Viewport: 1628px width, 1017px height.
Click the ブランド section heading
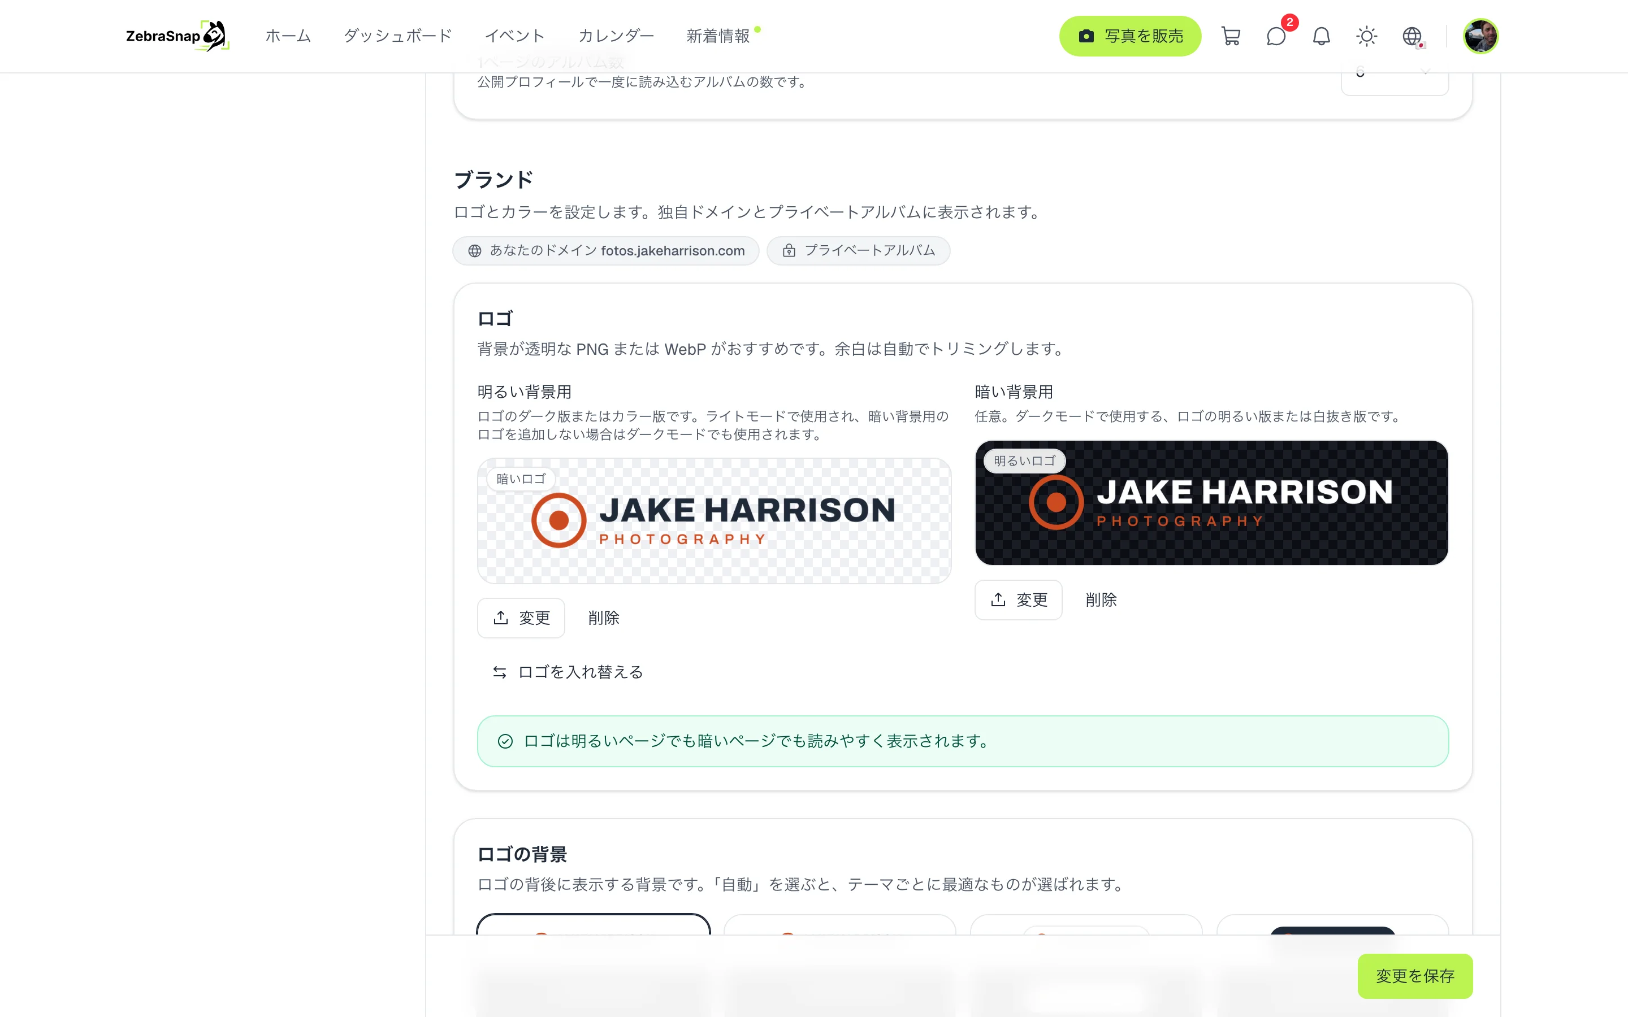(x=494, y=180)
